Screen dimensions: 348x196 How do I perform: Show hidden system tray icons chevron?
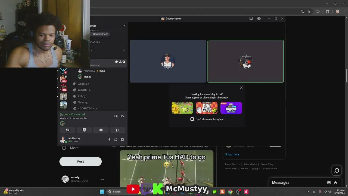(308, 192)
